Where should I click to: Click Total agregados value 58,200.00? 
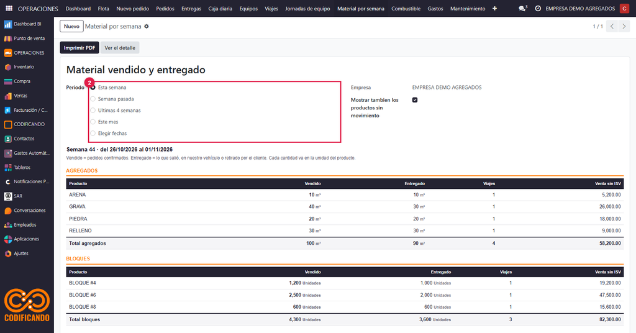tap(610, 244)
